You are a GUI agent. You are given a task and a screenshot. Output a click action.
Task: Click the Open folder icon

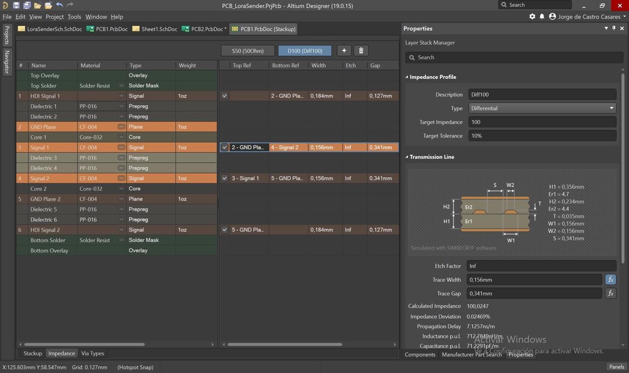(x=37, y=5)
